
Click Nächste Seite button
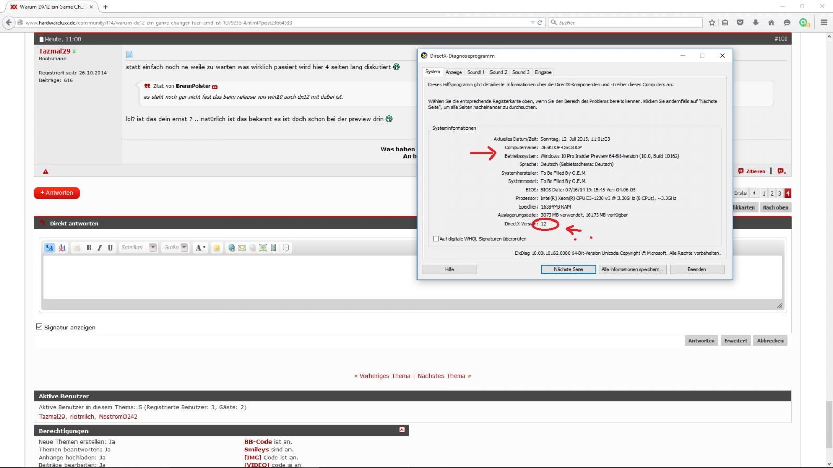[x=569, y=269]
